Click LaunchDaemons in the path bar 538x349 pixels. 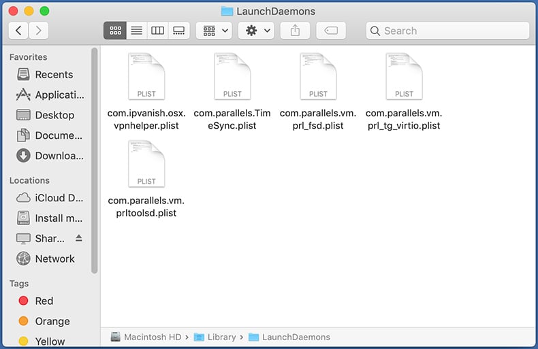point(289,337)
